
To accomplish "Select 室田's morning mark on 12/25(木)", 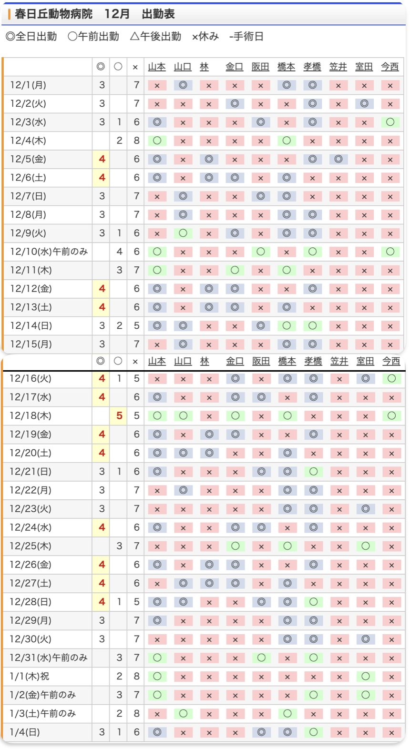I will coord(365,546).
